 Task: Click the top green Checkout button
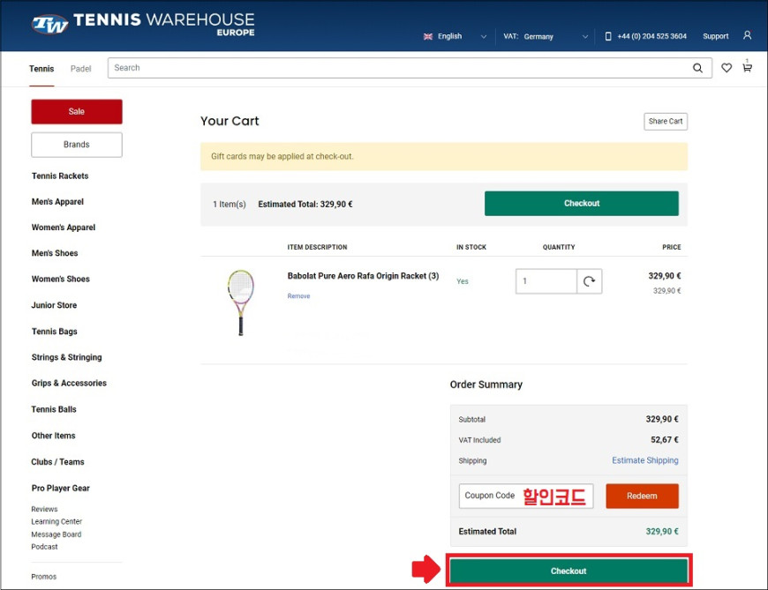click(x=582, y=204)
